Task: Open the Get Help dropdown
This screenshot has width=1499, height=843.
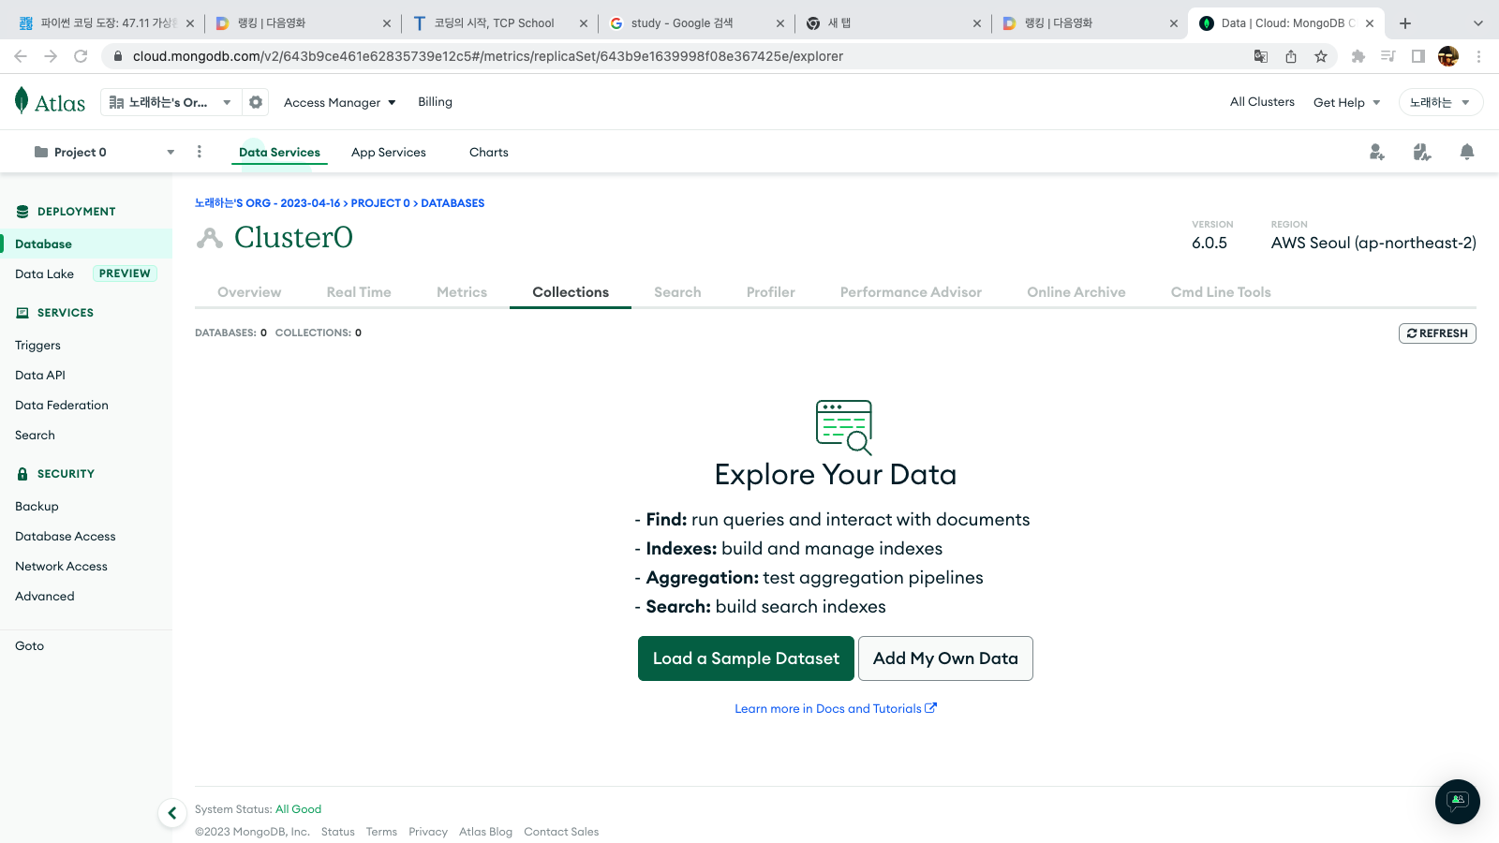Action: [x=1346, y=102]
